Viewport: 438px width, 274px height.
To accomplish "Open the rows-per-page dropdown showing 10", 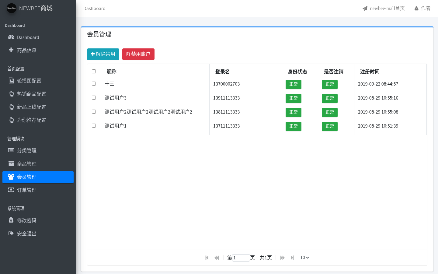I will (x=304, y=258).
